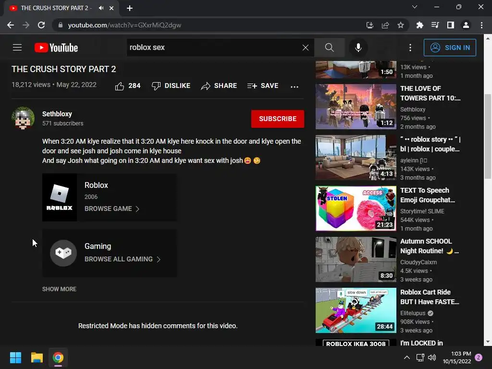Open Sethbloxy channel name link
This screenshot has width=492, height=369.
point(57,114)
